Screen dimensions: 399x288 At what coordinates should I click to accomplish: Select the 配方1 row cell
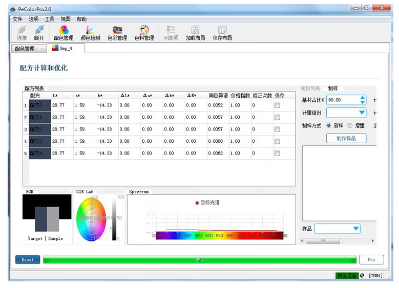pos(40,117)
